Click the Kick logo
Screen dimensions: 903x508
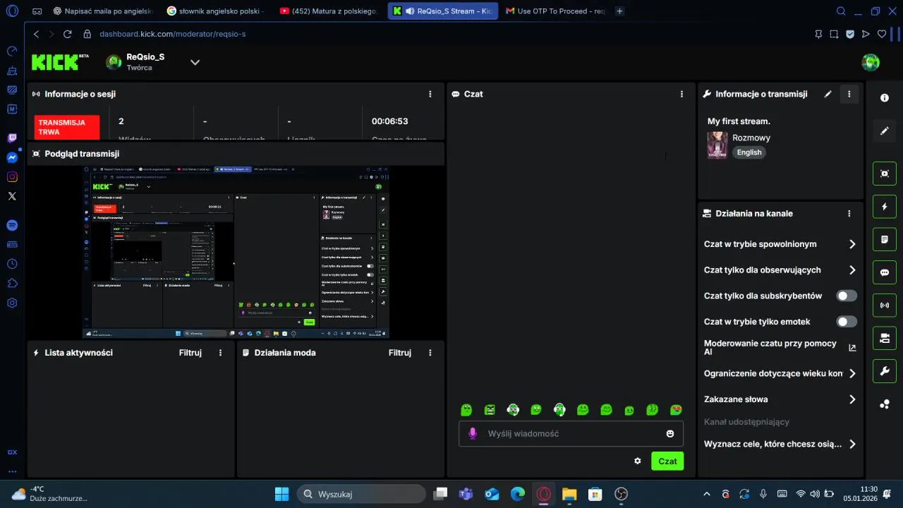pos(60,62)
